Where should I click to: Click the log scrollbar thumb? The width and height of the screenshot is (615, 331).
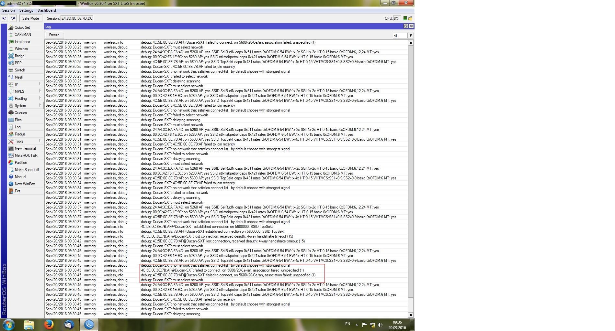[x=411, y=304]
